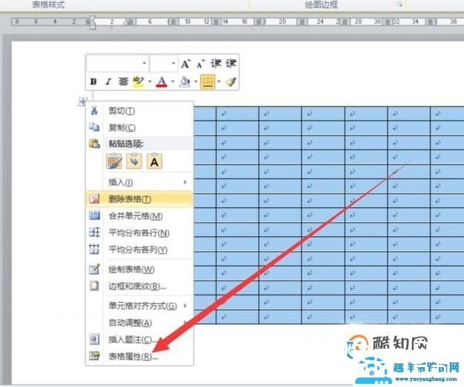Click the Decrease Indent icon

pos(216,64)
